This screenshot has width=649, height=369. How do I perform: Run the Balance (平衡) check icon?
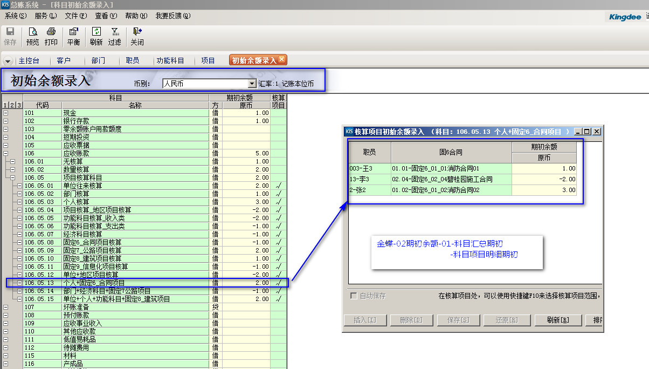tap(74, 36)
